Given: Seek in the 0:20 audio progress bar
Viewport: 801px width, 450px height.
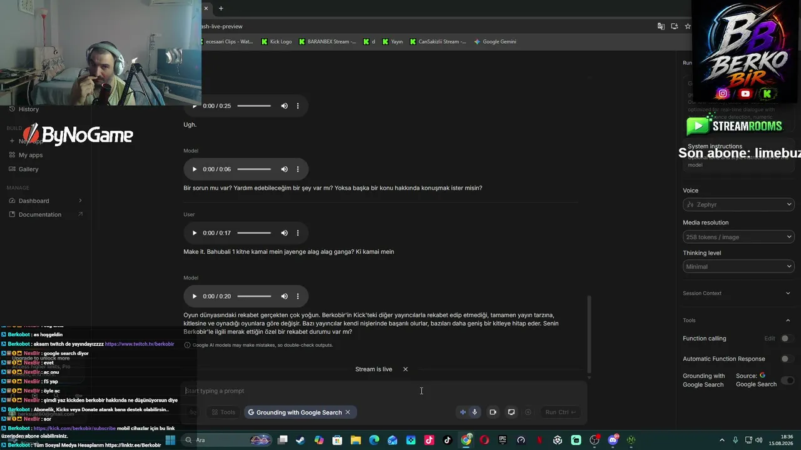Looking at the screenshot, I should pyautogui.click(x=254, y=296).
